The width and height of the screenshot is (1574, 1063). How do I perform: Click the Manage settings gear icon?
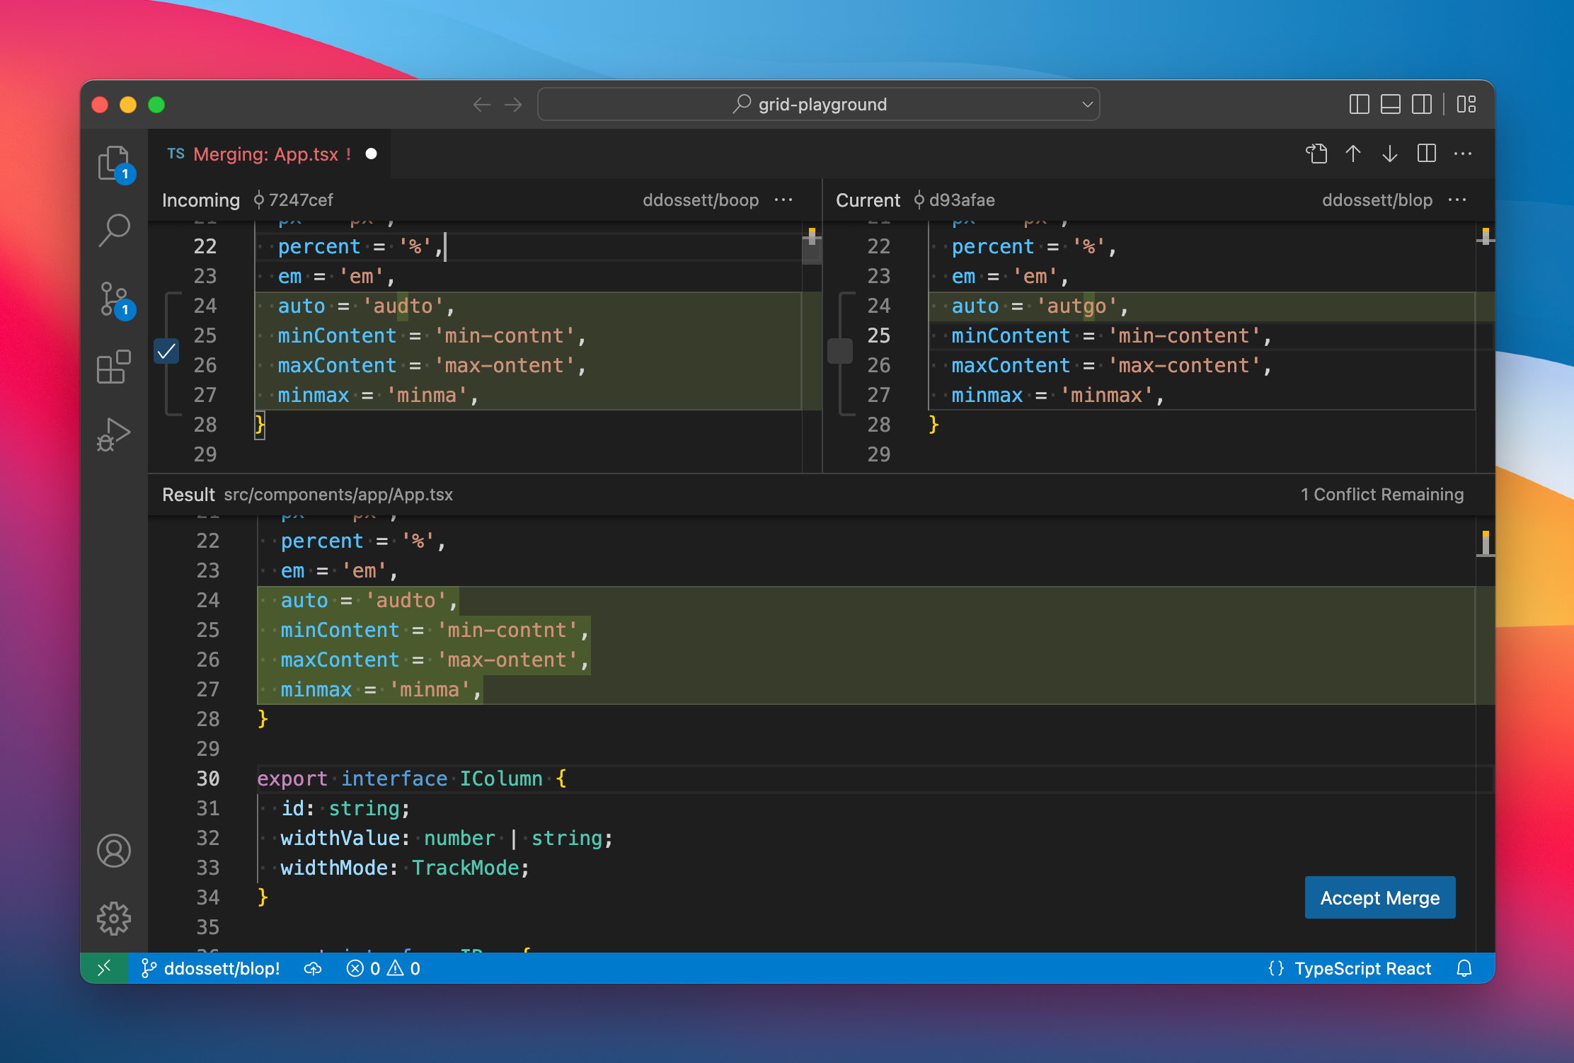[115, 918]
